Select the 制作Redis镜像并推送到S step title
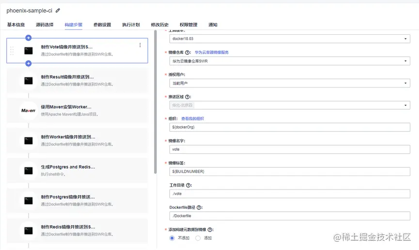This screenshot has width=419, height=250. (x=68, y=227)
